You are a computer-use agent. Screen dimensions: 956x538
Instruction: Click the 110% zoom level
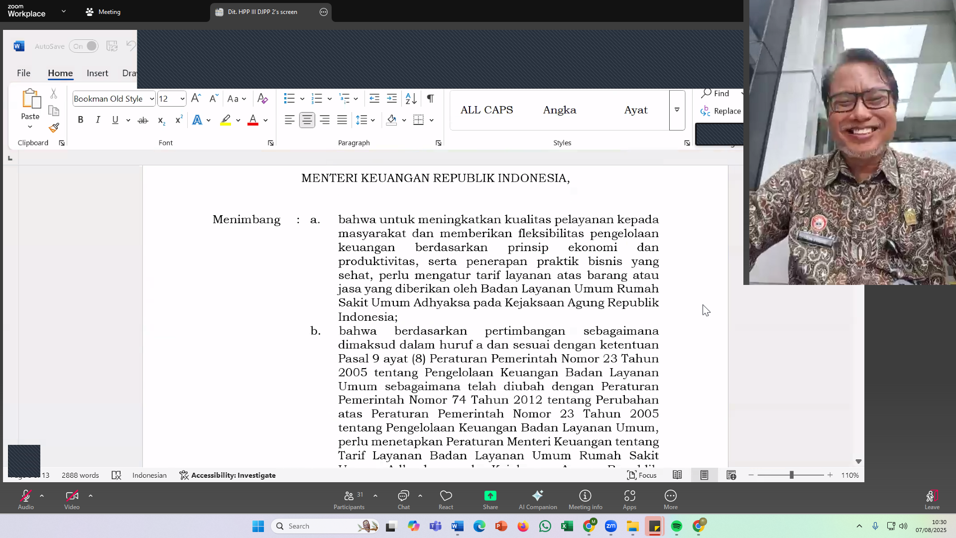[850, 475]
